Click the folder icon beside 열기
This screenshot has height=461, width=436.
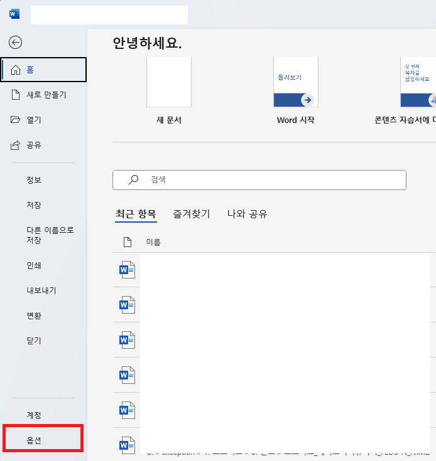[x=15, y=119]
